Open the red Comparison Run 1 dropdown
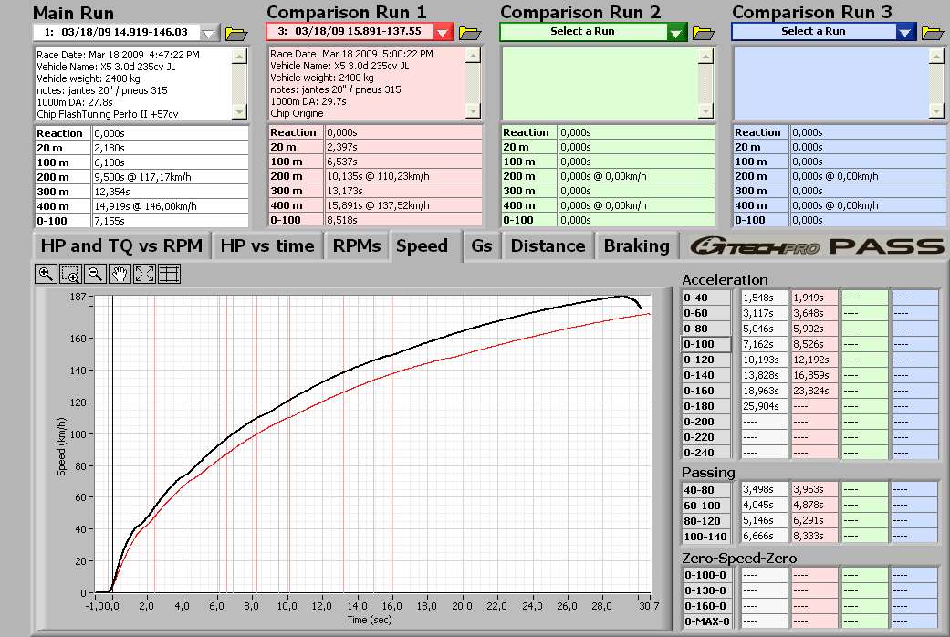 (x=443, y=33)
